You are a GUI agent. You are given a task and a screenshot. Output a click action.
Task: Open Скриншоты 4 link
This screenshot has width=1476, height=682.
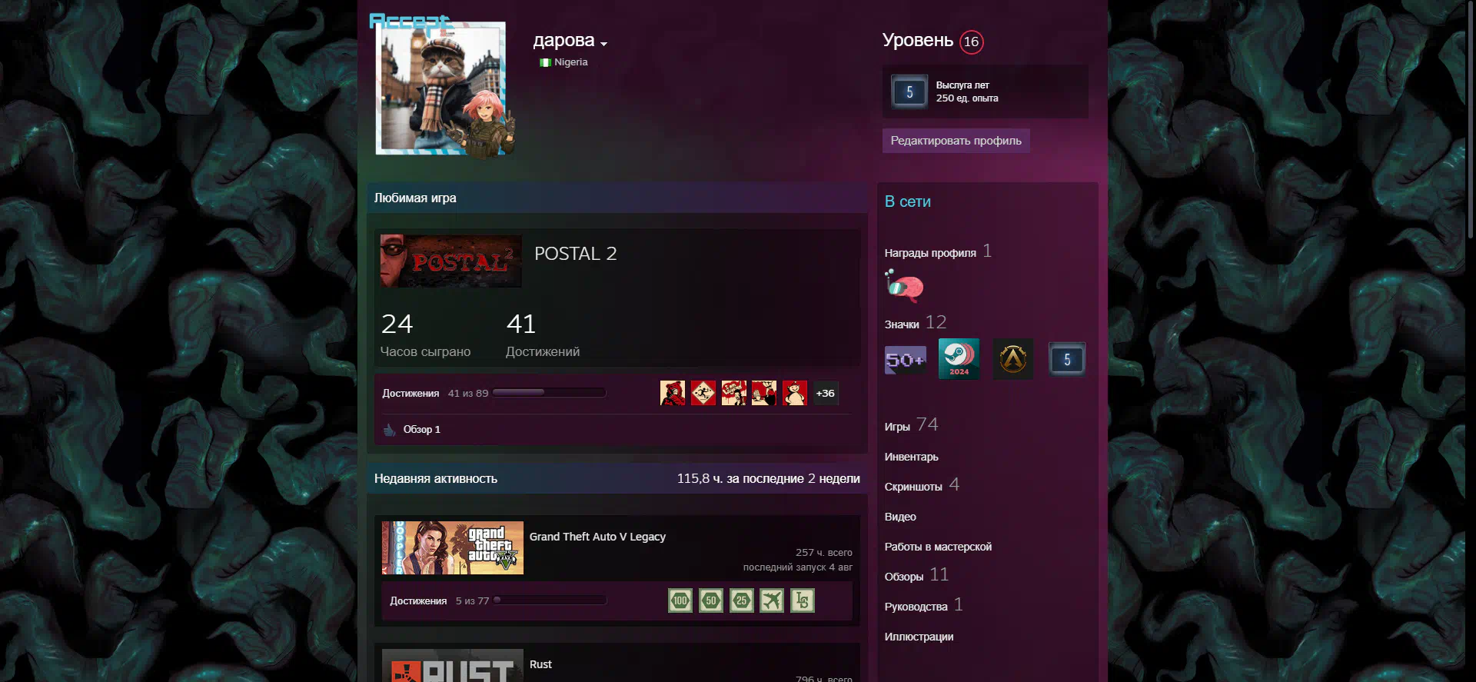click(922, 485)
